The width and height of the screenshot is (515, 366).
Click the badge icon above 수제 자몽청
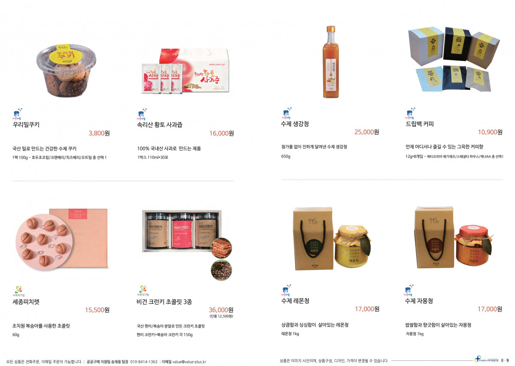pos(410,290)
